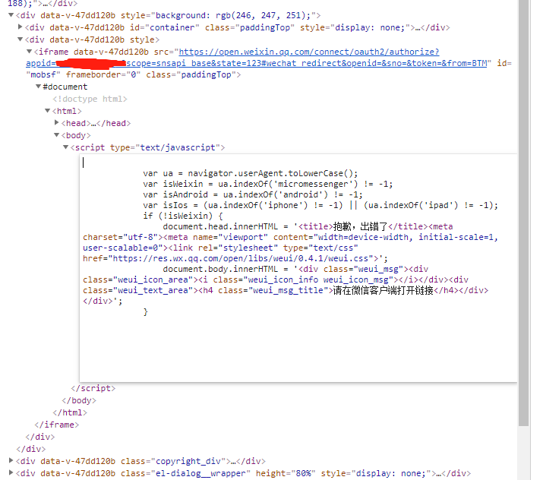Expand the head element
Viewport: 543px width, 480px height.
click(57, 122)
